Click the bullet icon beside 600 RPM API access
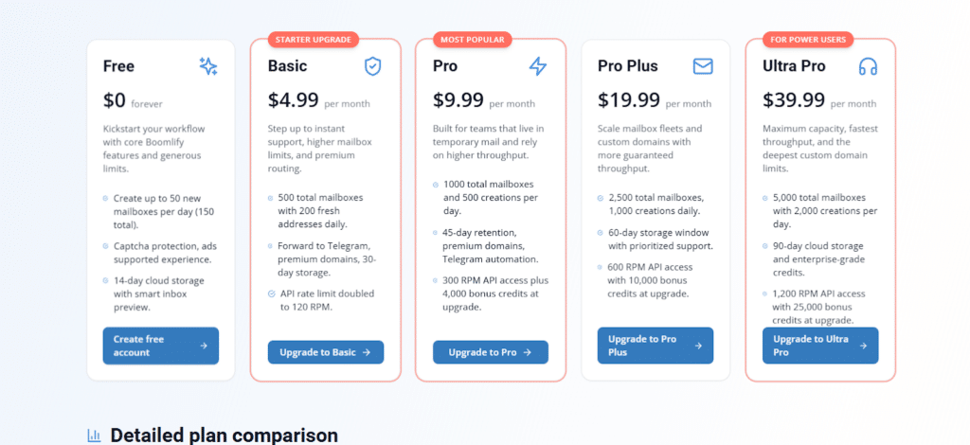Screen dimensions: 970x445 coord(602,267)
